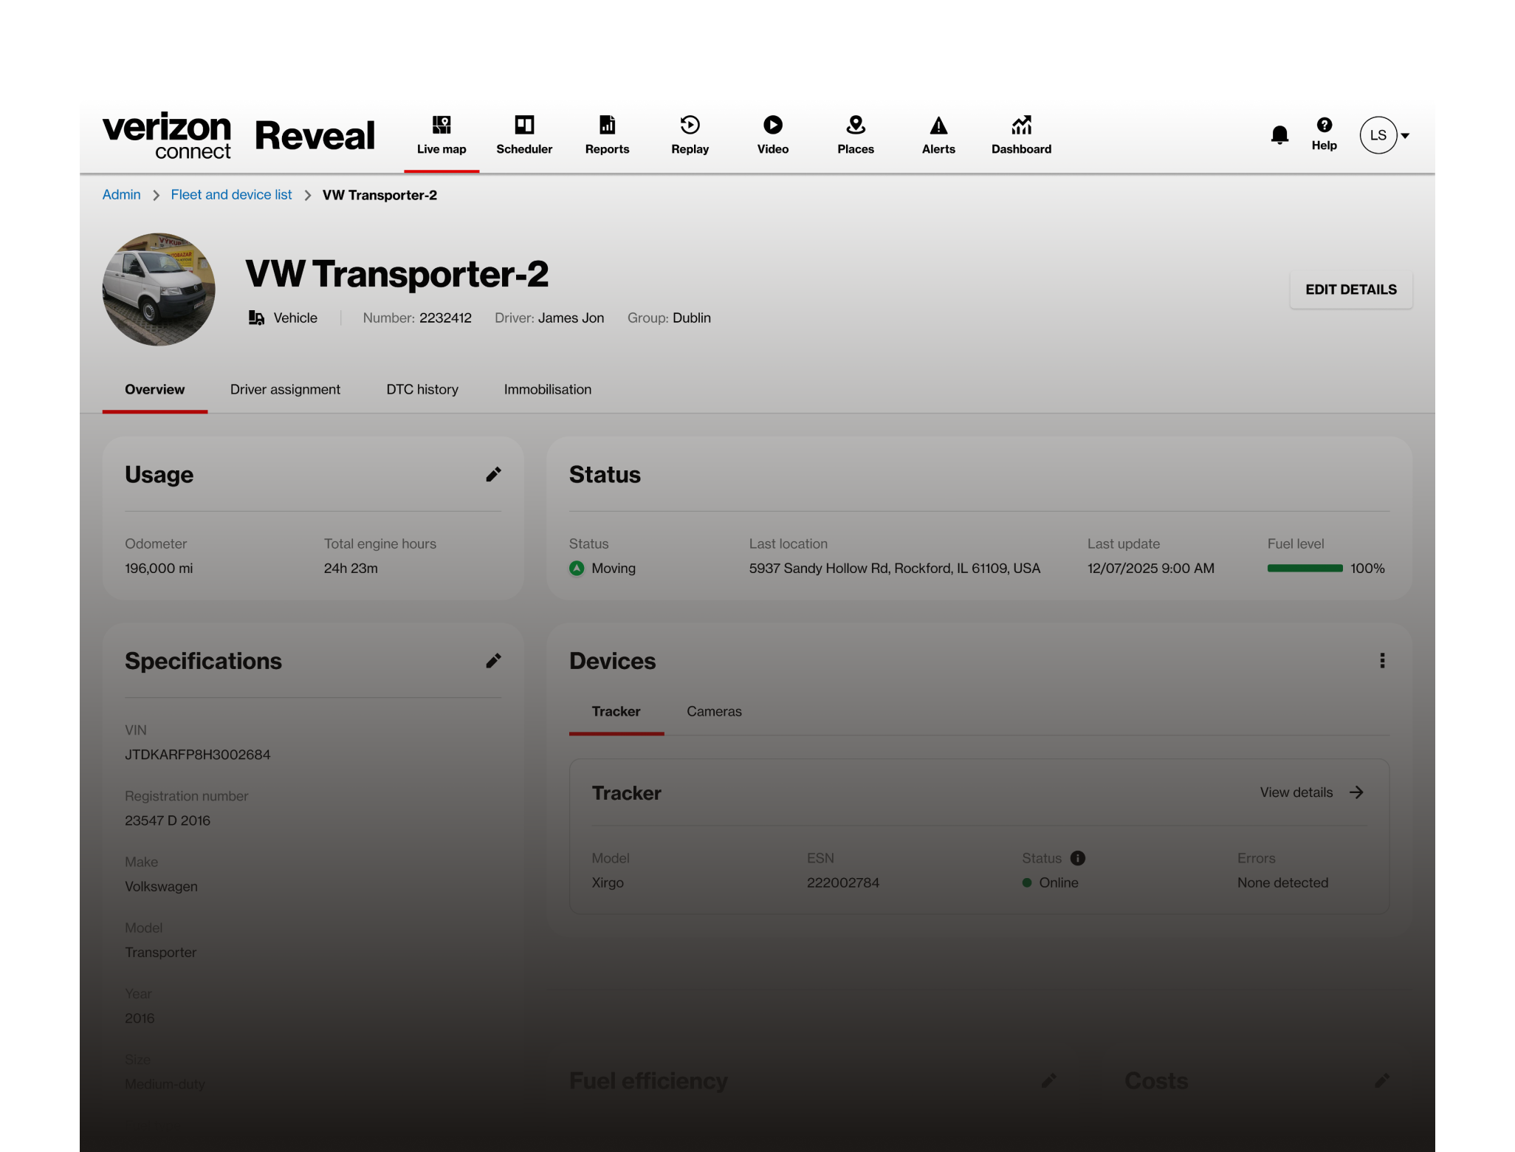Image resolution: width=1515 pixels, height=1152 pixels.
Task: Expand Tracker details via the arrow
Action: 1357,792
